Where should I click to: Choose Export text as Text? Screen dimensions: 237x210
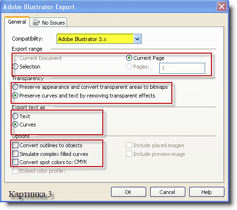(x=15, y=116)
